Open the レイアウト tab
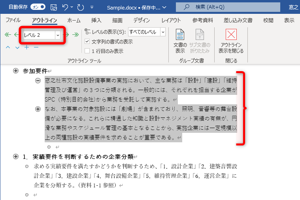Image resolution: width=300 pixels, height=200 pixels. [x=171, y=20]
